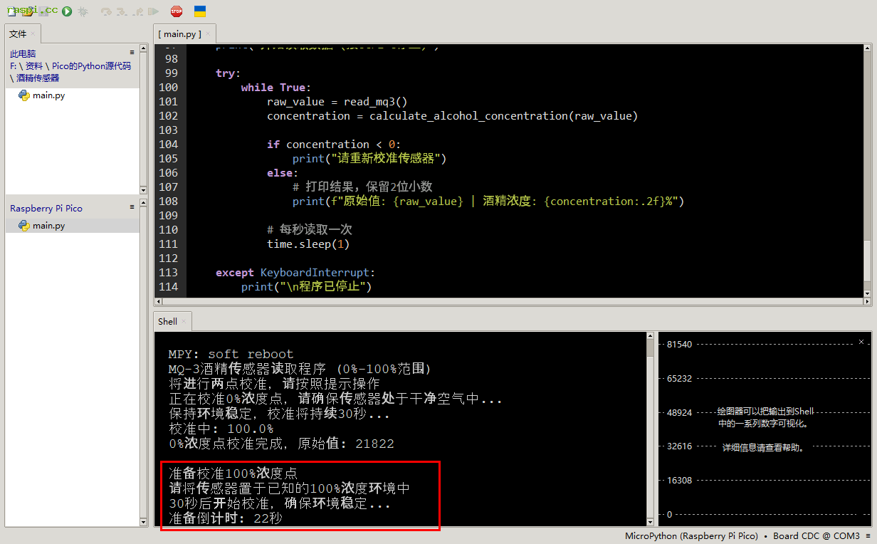Click the Step Over debug arrow
Image resolution: width=877 pixels, height=544 pixels.
pyautogui.click(x=106, y=11)
